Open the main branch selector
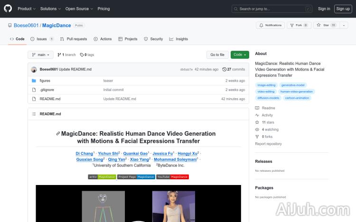 point(40,55)
